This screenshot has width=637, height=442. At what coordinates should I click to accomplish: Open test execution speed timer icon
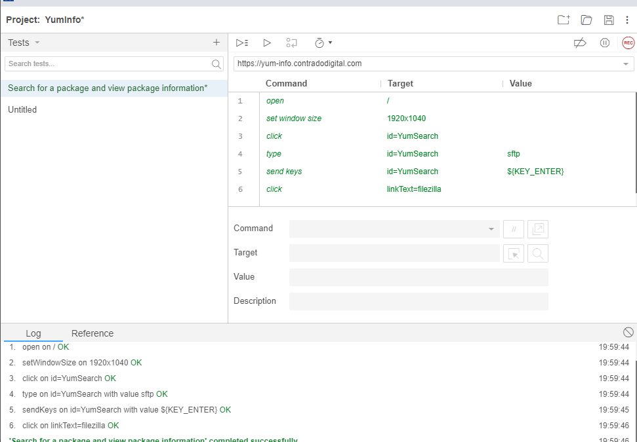coord(319,43)
